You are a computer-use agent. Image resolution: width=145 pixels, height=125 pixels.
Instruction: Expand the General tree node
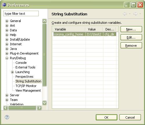tap(7, 21)
